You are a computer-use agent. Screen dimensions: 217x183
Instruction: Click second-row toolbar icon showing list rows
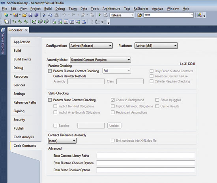point(66,22)
